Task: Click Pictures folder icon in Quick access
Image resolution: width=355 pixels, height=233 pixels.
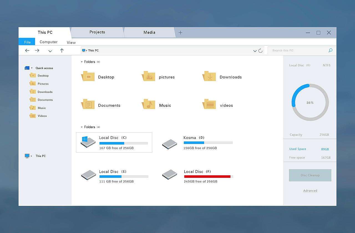Action: [x=33, y=83]
